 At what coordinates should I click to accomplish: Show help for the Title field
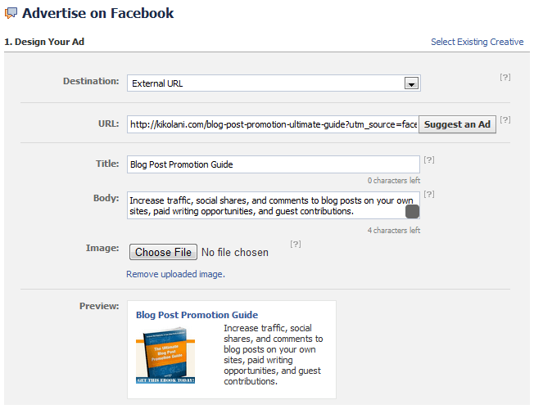coord(429,160)
